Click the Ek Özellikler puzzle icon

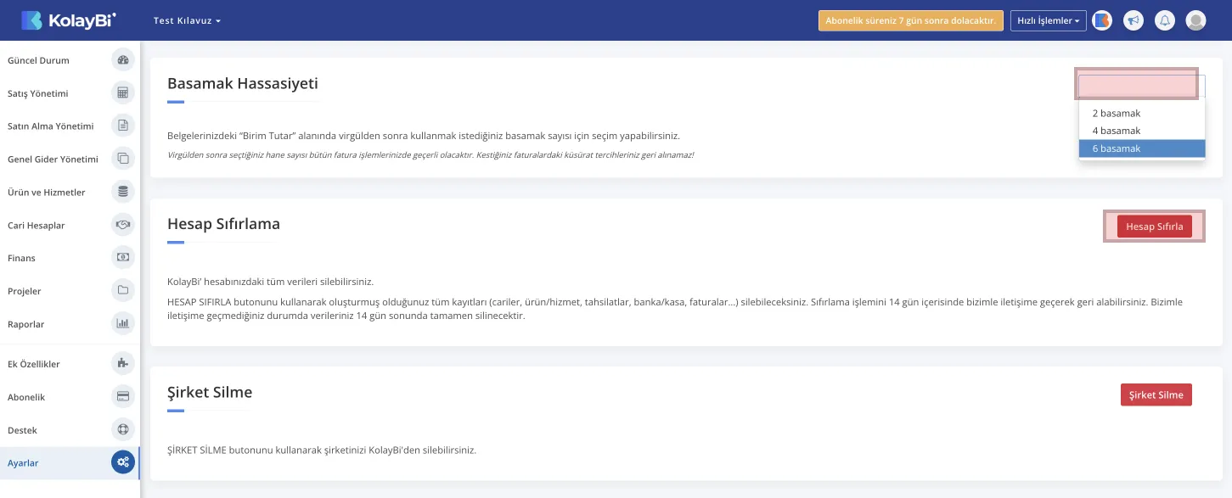pyautogui.click(x=123, y=363)
